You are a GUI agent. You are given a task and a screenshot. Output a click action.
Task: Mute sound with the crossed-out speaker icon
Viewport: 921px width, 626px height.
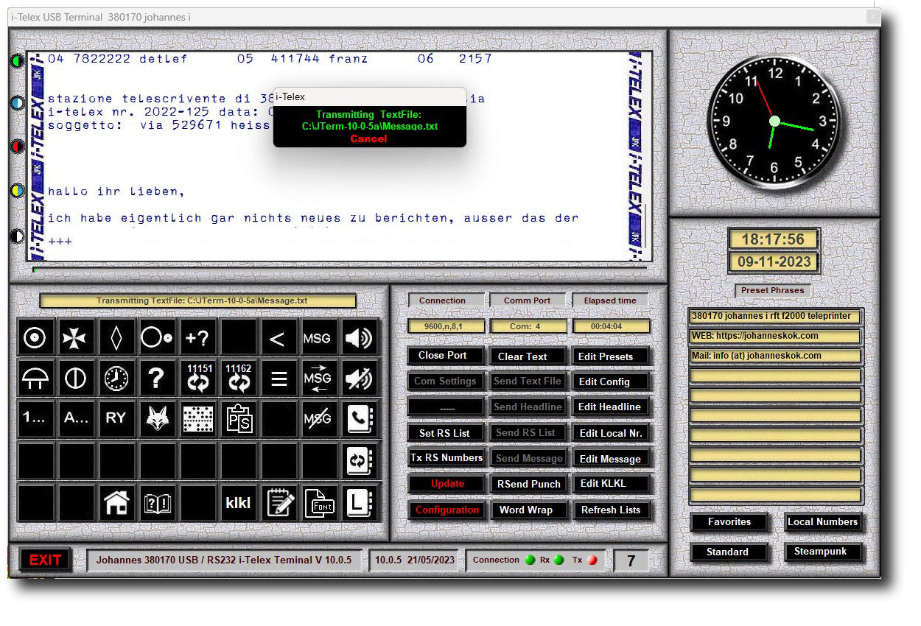(360, 379)
